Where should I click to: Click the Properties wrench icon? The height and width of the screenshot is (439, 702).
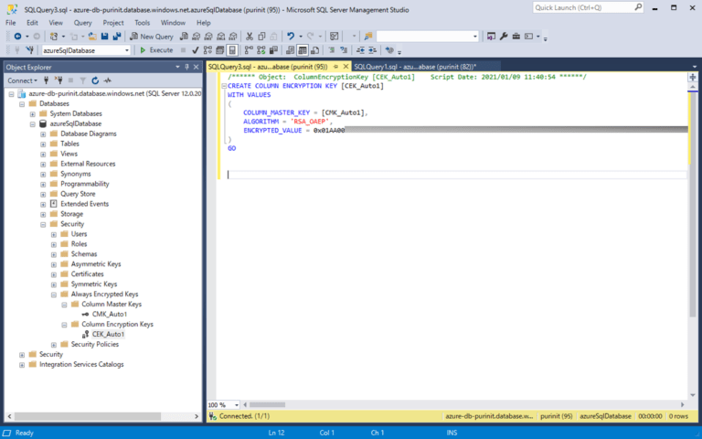[x=504, y=37]
